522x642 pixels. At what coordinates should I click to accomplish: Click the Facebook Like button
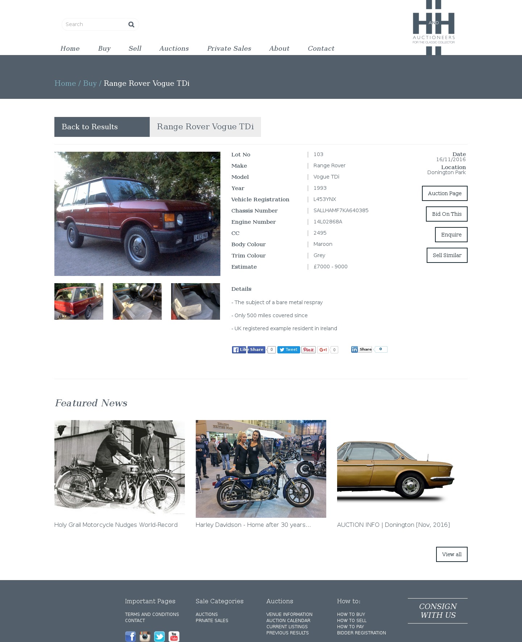(239, 349)
